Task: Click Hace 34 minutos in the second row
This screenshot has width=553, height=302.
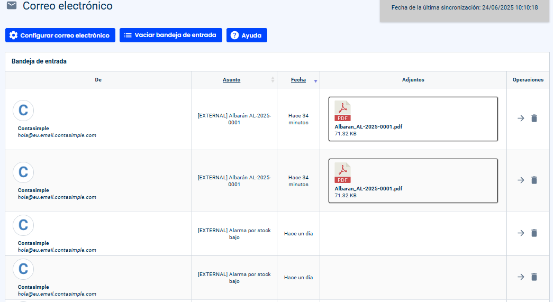Action: [298, 181]
